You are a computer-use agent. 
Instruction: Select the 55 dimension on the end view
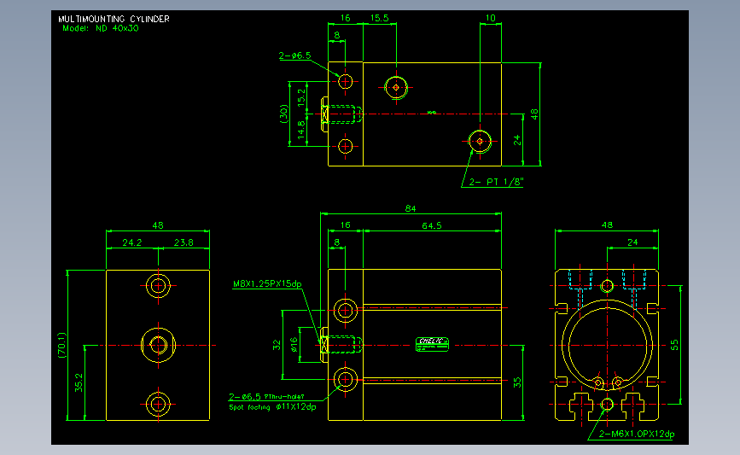(675, 345)
